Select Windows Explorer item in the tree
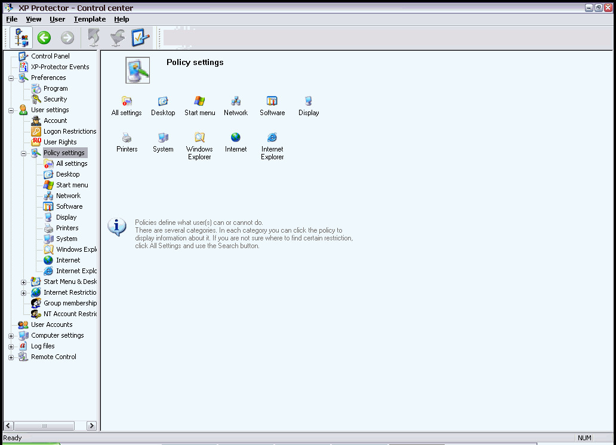Screen dimensions: 616x445 pos(76,249)
